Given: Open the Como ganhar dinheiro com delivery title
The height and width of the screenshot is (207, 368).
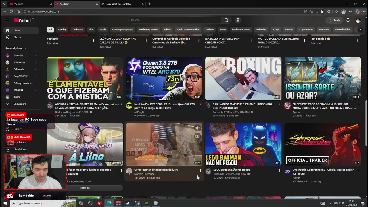Looking at the screenshot, I should coord(156,170).
